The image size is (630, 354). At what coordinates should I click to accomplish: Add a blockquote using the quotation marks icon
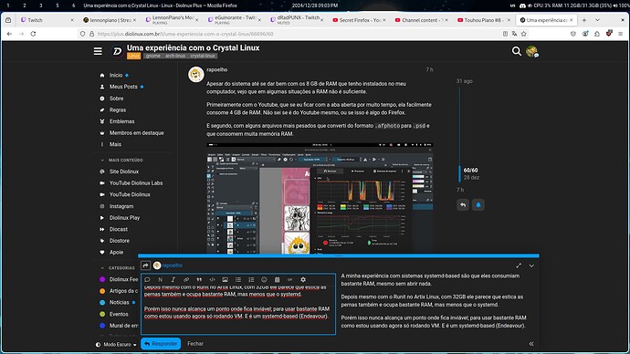pos(199,280)
